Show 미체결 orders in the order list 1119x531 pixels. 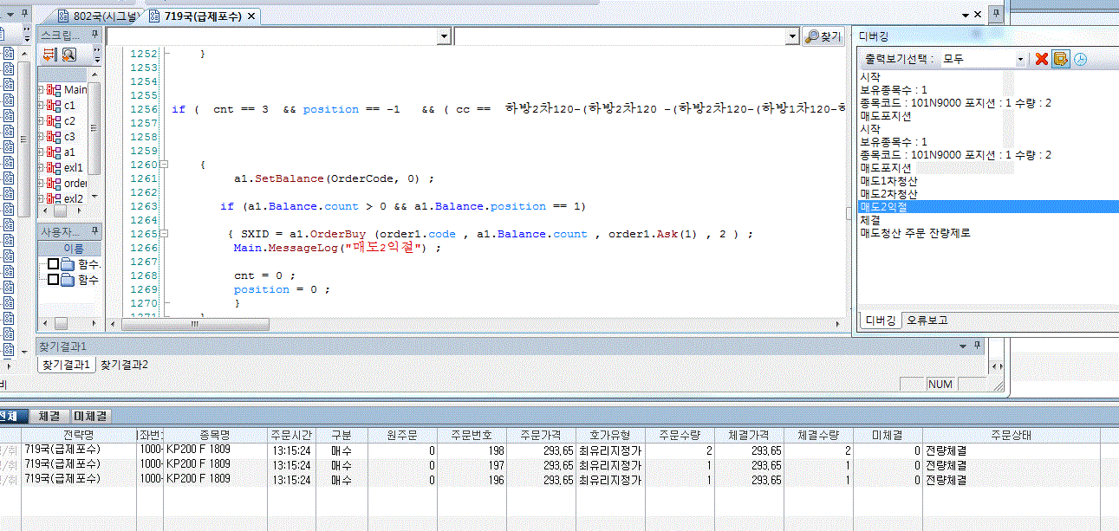coord(91,417)
